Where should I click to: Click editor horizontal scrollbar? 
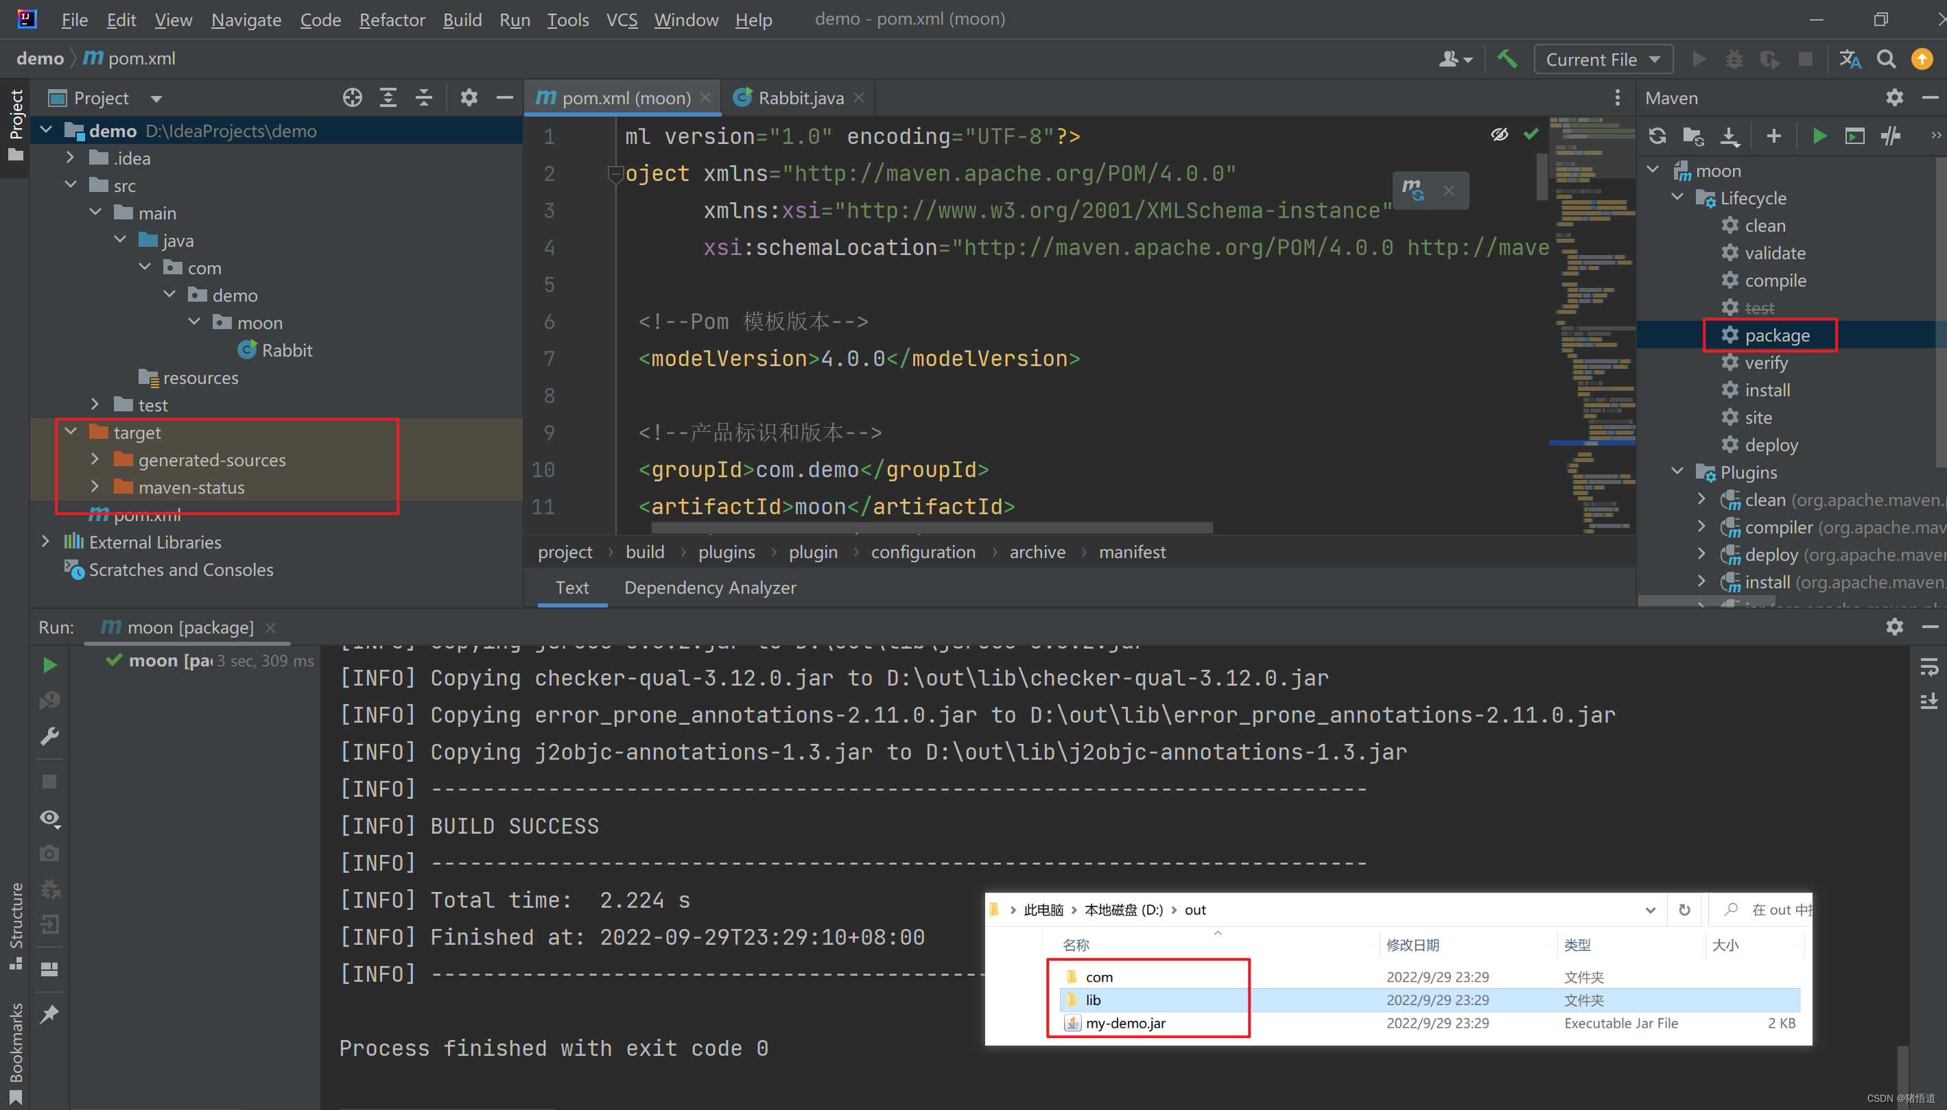click(x=931, y=527)
